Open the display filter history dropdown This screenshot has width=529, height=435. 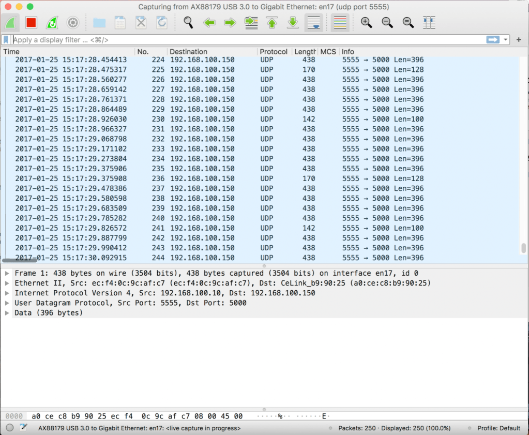pyautogui.click(x=505, y=40)
